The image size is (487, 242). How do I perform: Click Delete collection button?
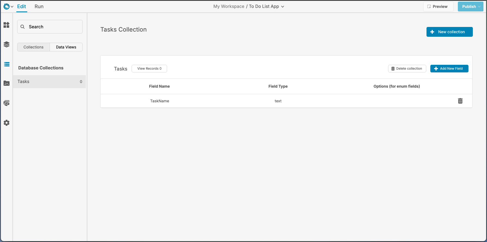coord(407,69)
